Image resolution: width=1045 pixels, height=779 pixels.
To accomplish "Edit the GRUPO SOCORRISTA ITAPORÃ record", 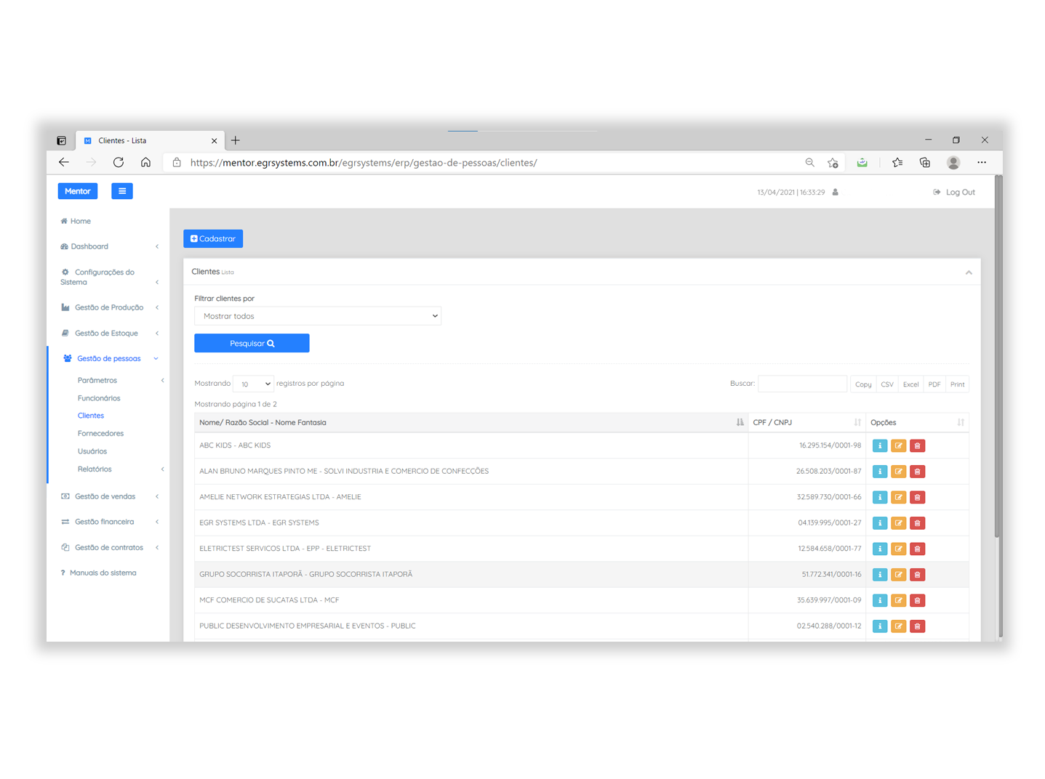I will click(x=898, y=575).
